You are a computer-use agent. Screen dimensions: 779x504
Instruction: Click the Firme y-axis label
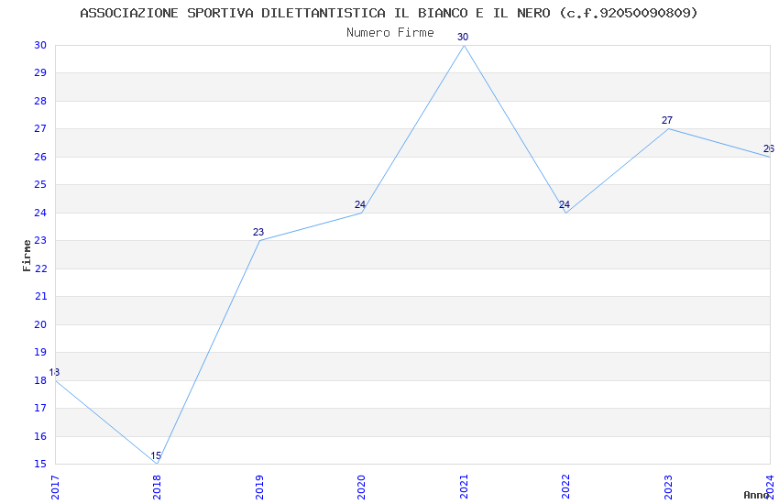click(27, 256)
